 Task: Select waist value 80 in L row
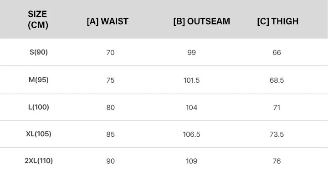[110, 108]
